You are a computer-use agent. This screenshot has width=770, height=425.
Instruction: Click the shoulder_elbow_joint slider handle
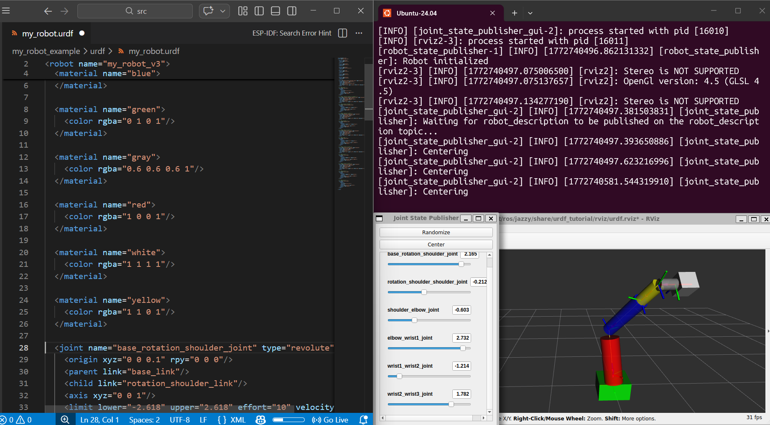(414, 320)
